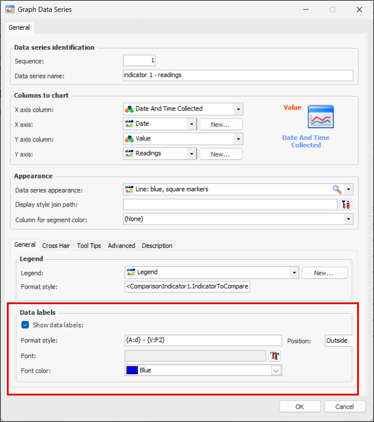
Task: Click the line chart preview image
Action: (x=321, y=117)
